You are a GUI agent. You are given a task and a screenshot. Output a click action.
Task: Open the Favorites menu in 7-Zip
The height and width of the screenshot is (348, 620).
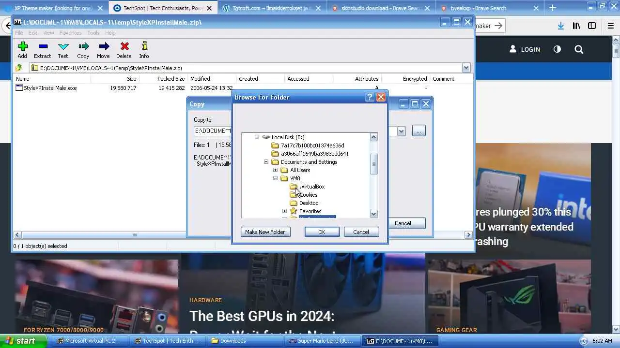(x=71, y=33)
